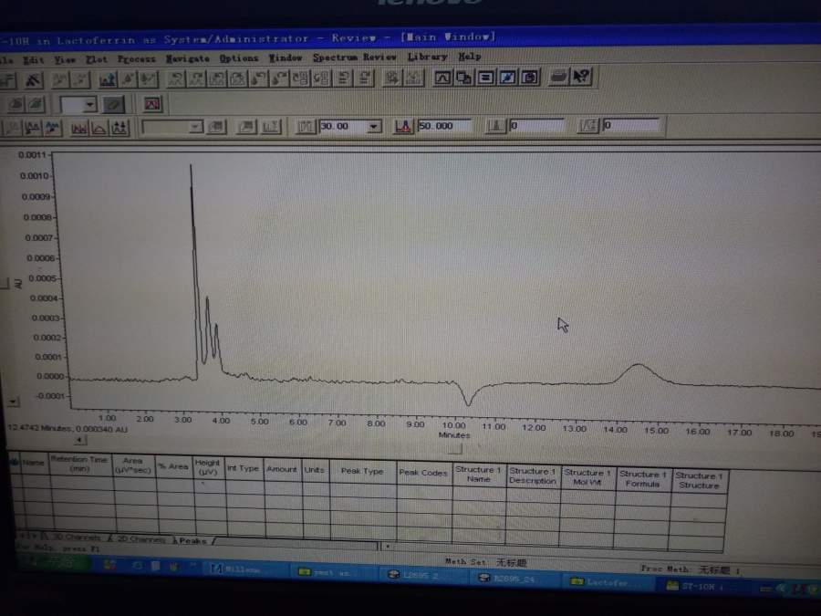Open the small dropdown in second toolbar
The height and width of the screenshot is (616, 821).
point(90,105)
